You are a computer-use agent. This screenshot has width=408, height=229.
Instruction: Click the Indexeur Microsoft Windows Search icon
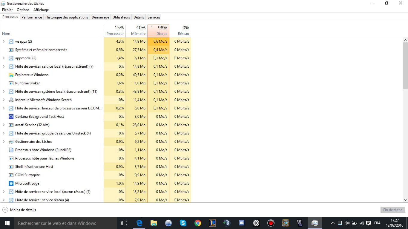point(11,100)
